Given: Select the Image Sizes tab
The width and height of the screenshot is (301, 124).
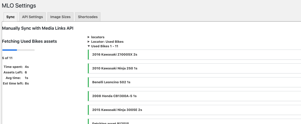Looking at the screenshot, I should 60,17.
